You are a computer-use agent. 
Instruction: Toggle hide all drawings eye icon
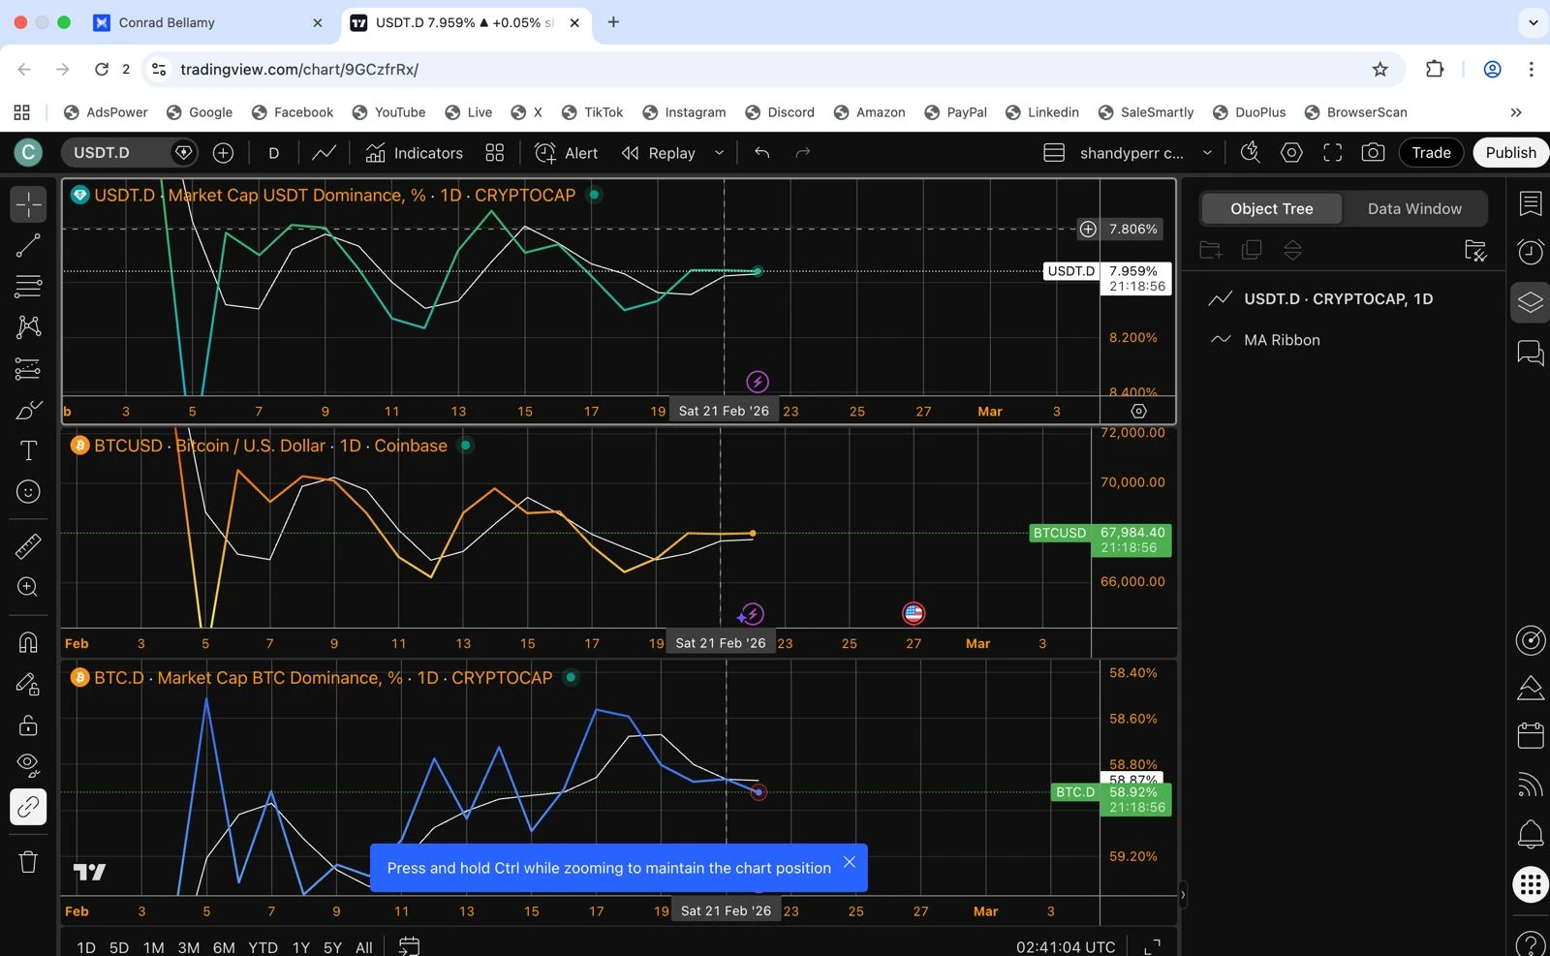[x=29, y=766]
